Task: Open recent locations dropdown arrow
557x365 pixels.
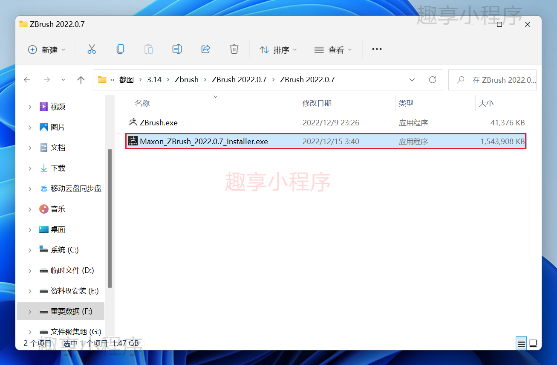Action: (x=63, y=80)
